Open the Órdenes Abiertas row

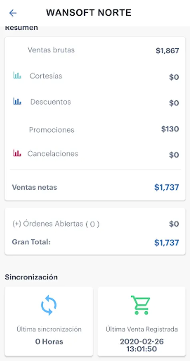click(95, 224)
